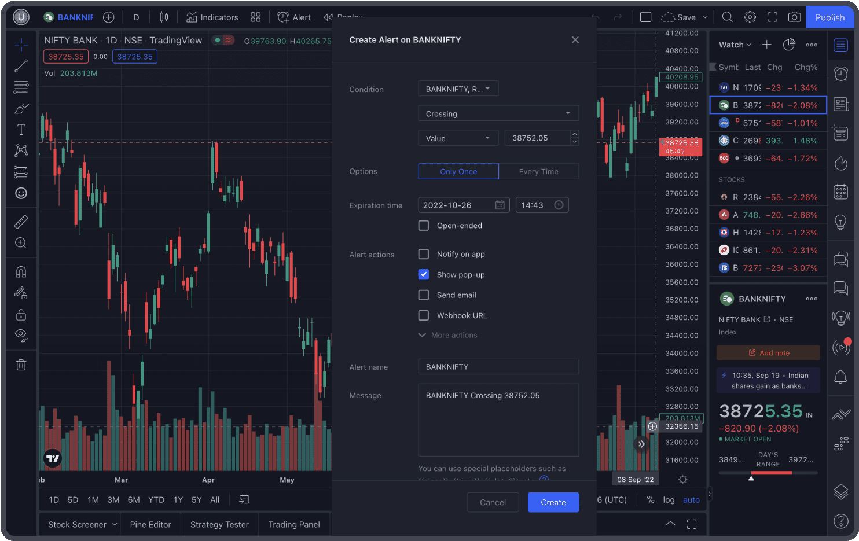Open the Watch list dropdown
The width and height of the screenshot is (859, 541).
(735, 45)
